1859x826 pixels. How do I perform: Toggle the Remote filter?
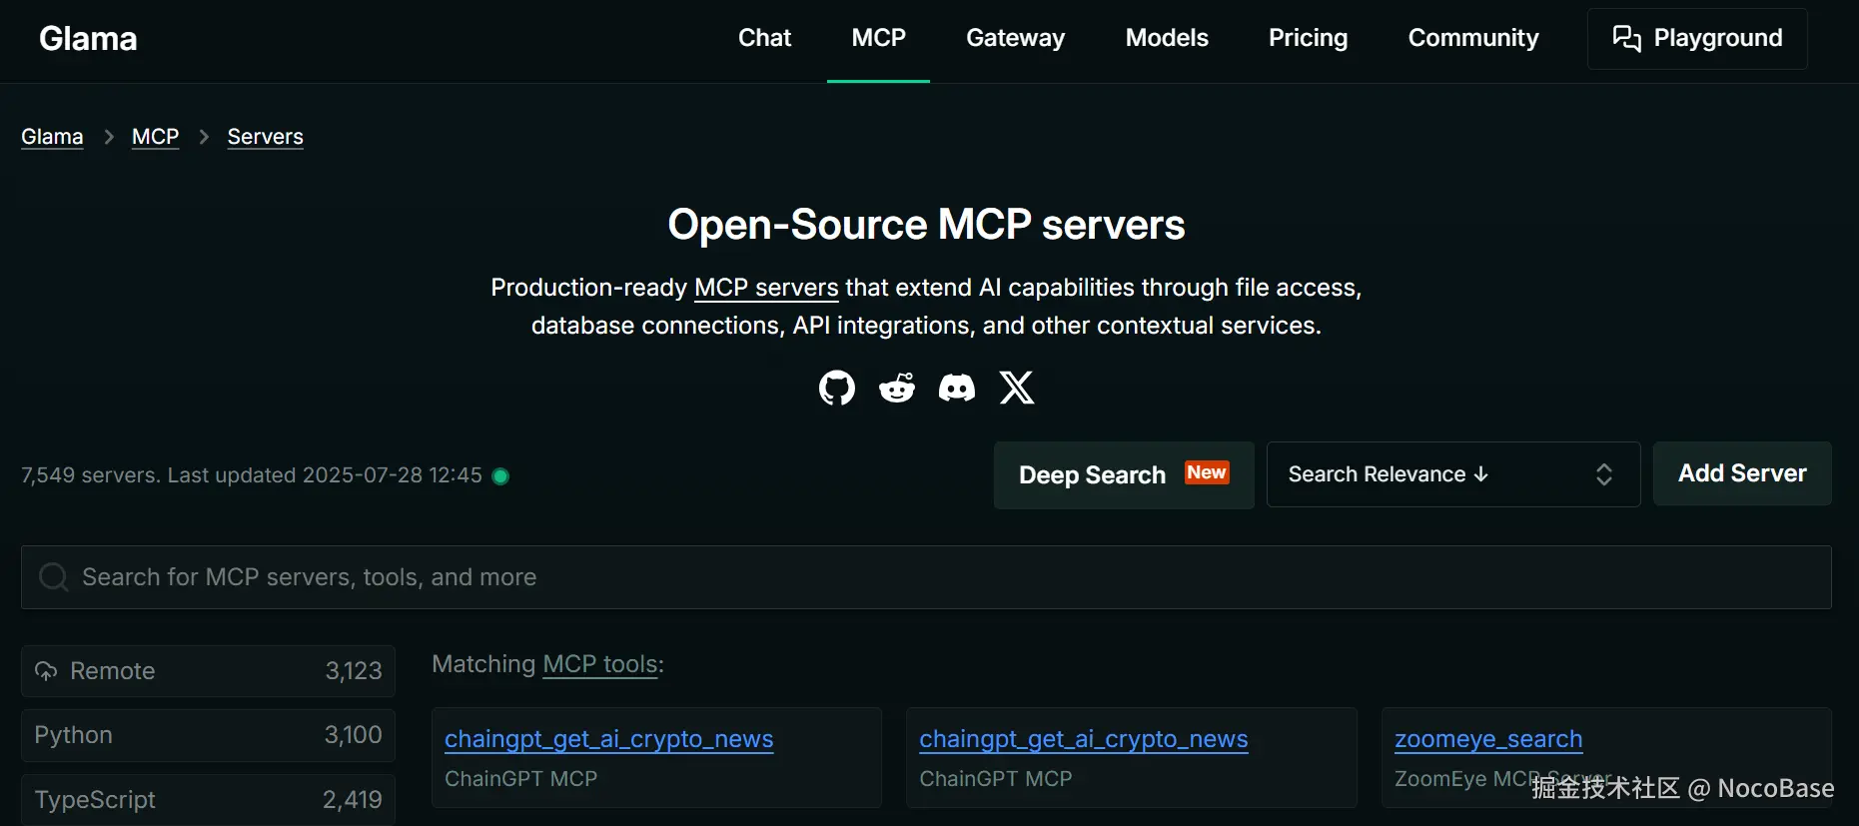pyautogui.click(x=208, y=671)
